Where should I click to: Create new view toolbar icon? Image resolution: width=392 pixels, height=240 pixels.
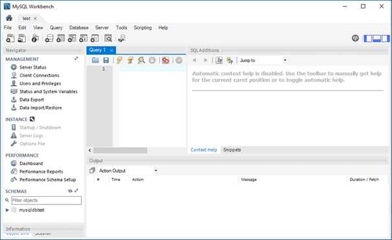(x=72, y=38)
